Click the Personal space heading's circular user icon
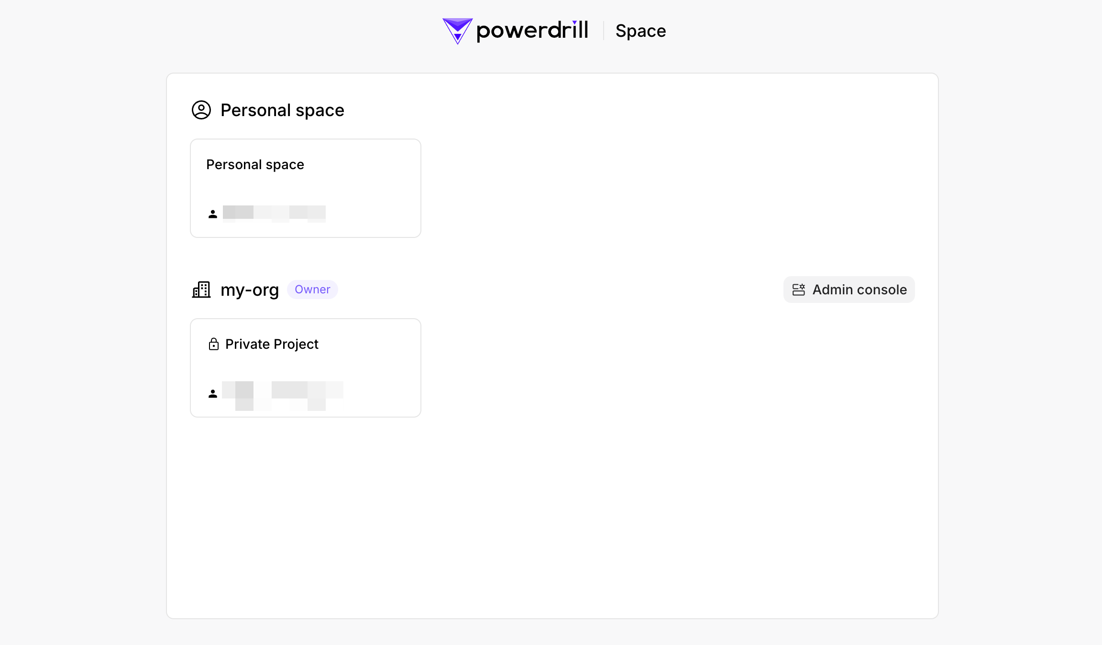 point(201,110)
